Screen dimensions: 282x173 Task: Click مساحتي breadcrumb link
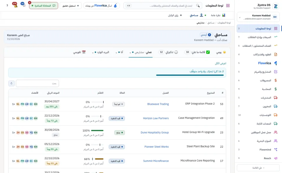(x=211, y=23)
